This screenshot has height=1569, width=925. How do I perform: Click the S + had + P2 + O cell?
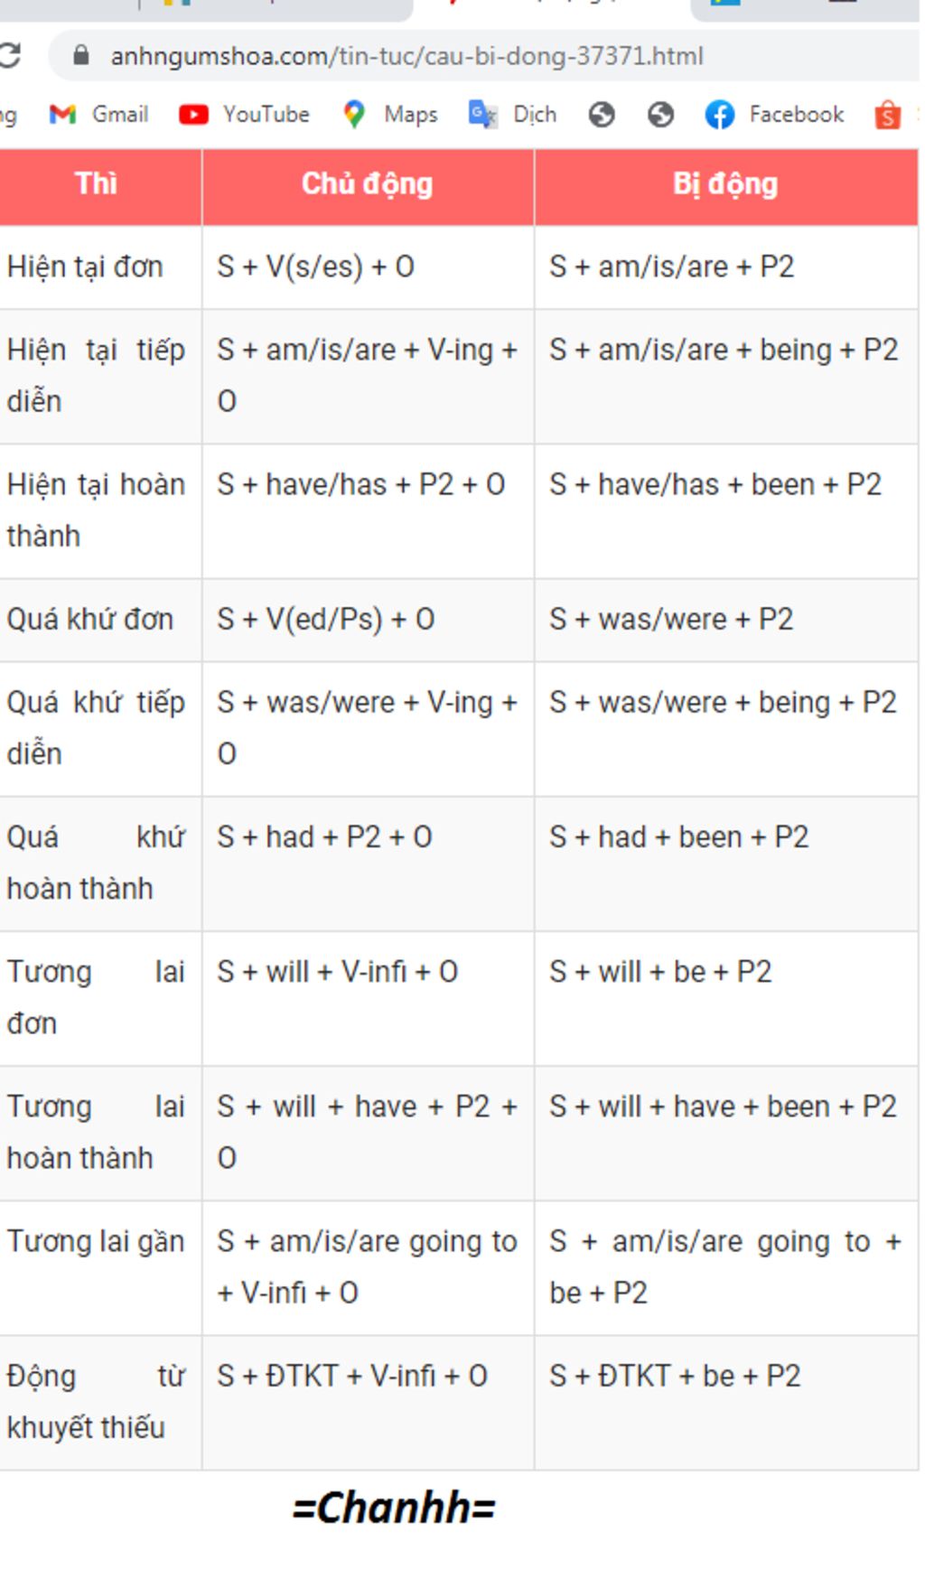point(368,864)
